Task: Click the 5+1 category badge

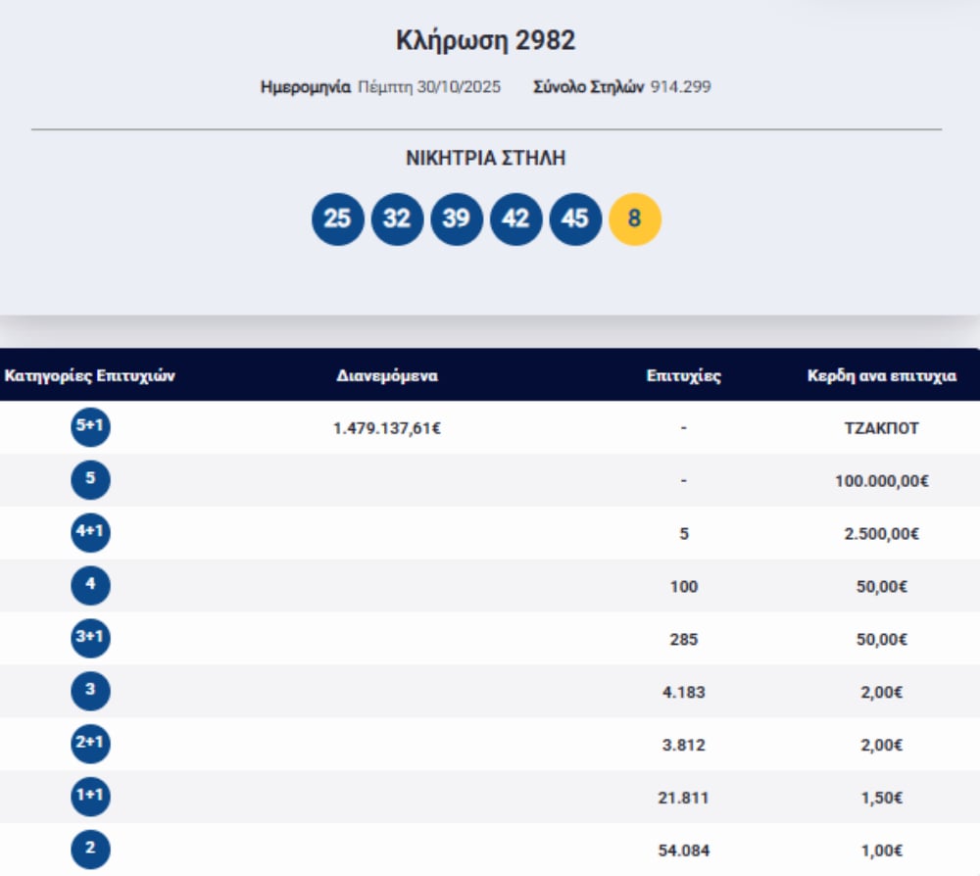Action: [x=90, y=427]
